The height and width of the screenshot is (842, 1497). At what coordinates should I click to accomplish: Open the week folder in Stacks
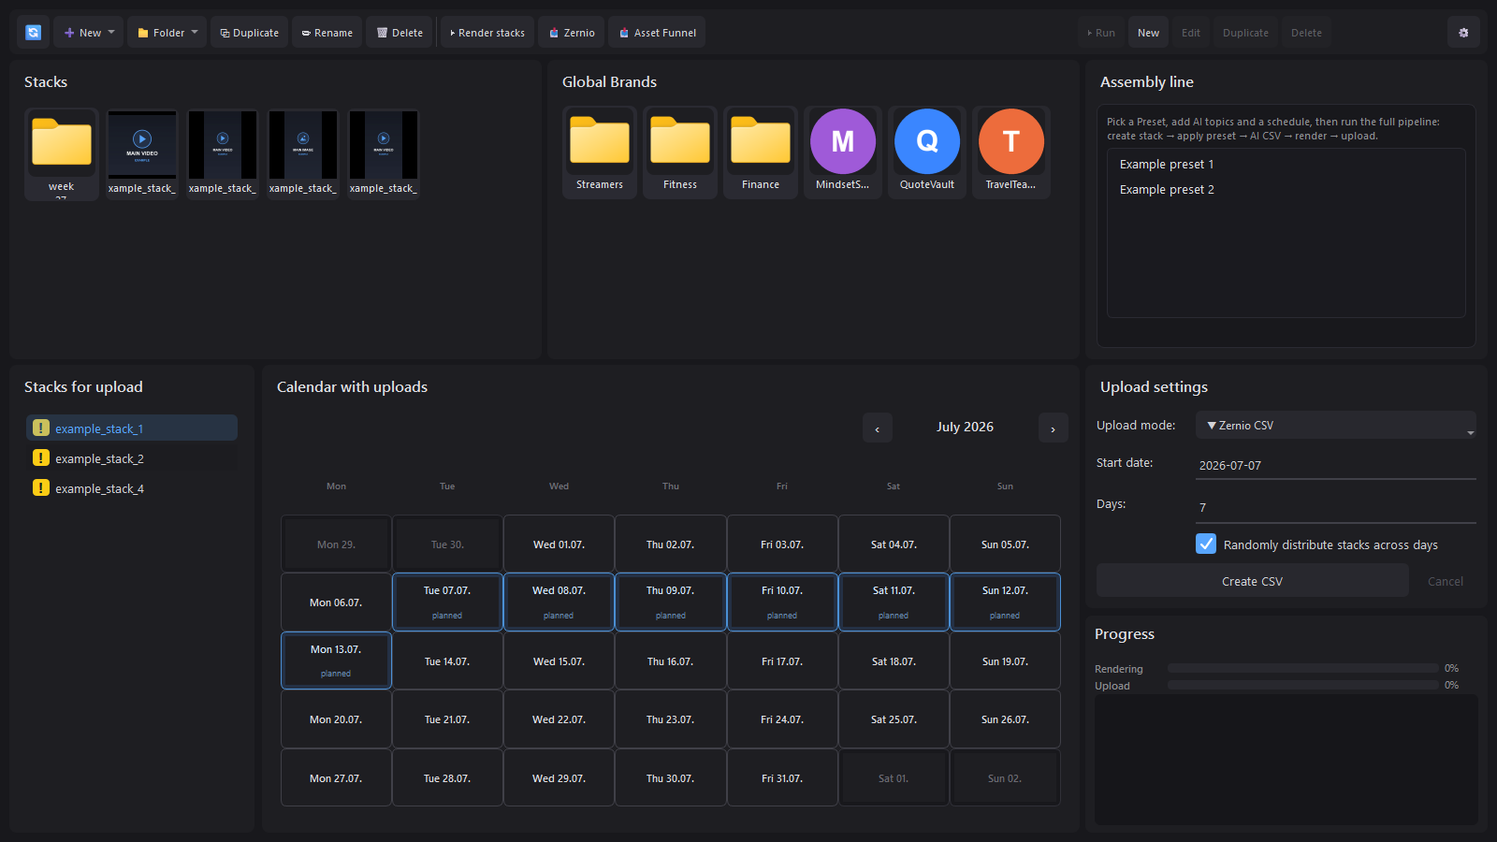tap(62, 153)
